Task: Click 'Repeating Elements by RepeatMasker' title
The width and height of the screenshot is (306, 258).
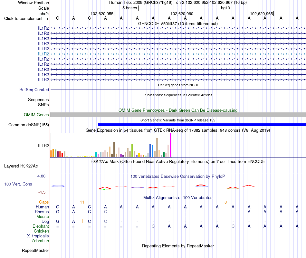Action: [x=178, y=246]
